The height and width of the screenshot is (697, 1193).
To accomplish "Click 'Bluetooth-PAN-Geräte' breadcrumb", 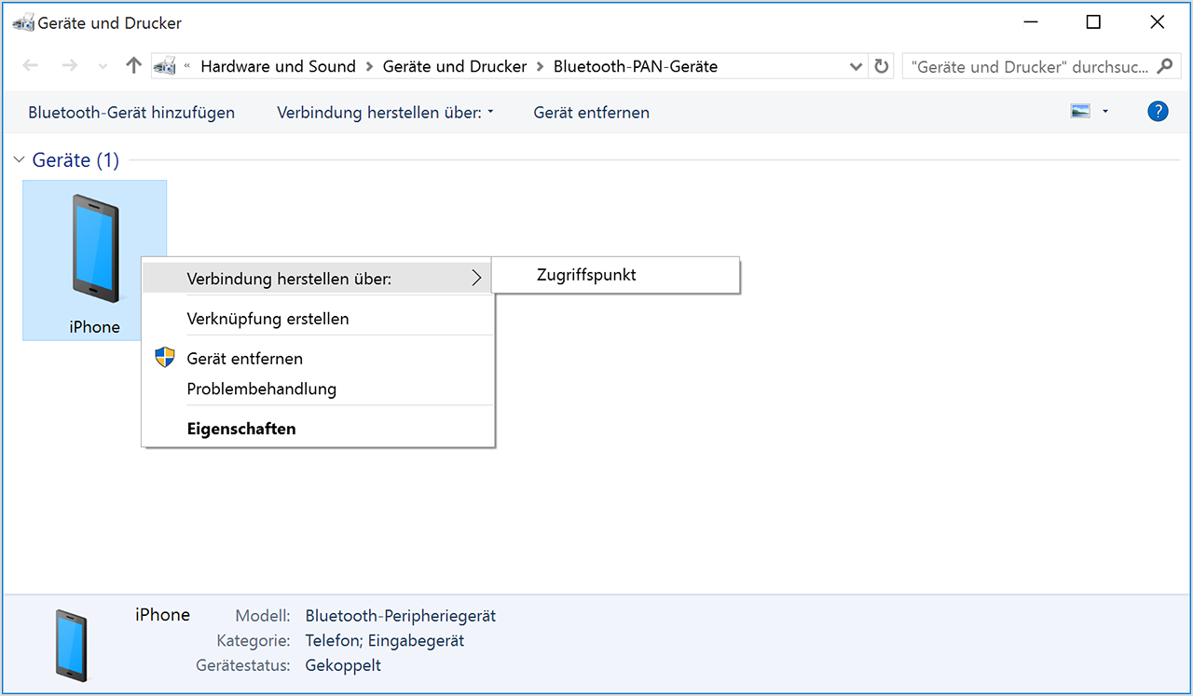I will pos(636,66).
